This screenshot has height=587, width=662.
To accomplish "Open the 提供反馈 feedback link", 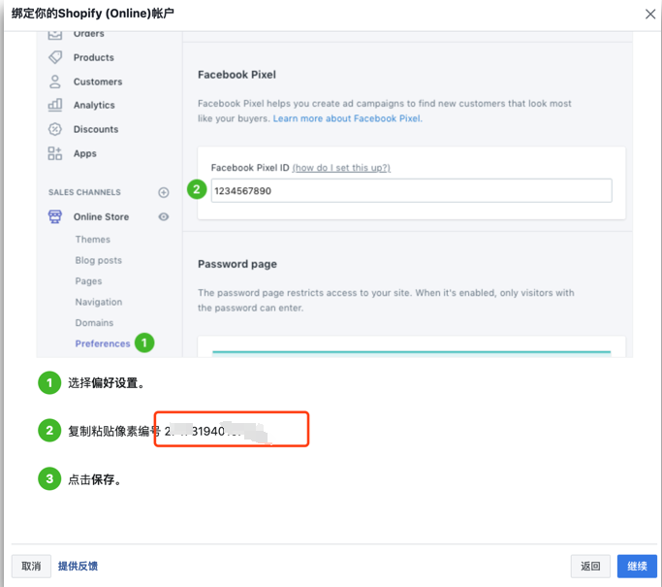I will pos(78,567).
